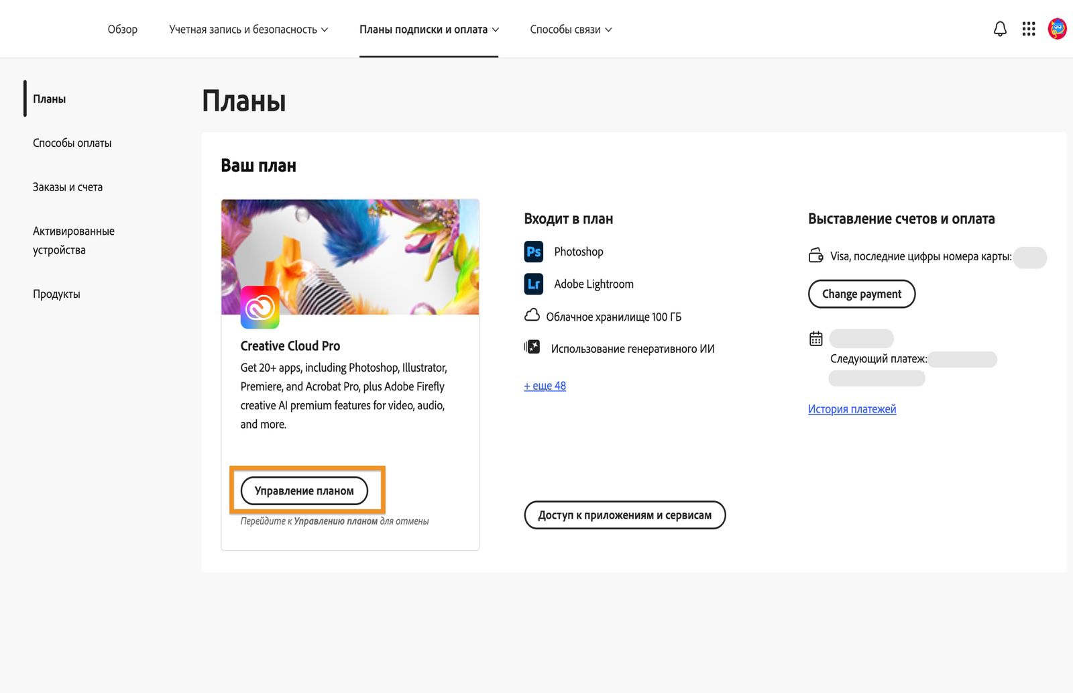Expand the Учетная запись и безопасность menu
Viewport: 1073px width, 693px height.
(x=249, y=30)
